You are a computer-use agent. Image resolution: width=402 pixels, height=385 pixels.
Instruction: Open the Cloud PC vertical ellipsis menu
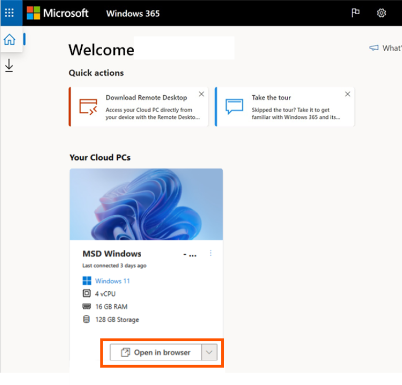pos(211,253)
